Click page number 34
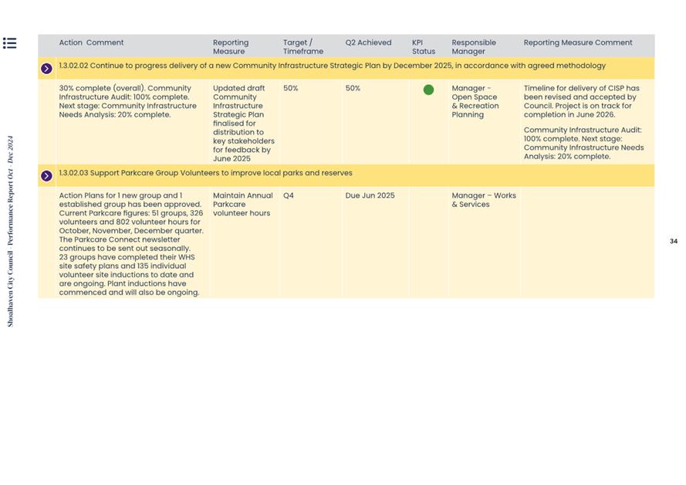This screenshot has height=485, width=686. (673, 242)
